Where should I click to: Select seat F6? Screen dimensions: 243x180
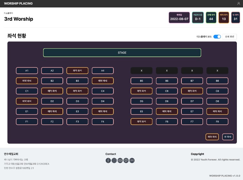click(167, 122)
